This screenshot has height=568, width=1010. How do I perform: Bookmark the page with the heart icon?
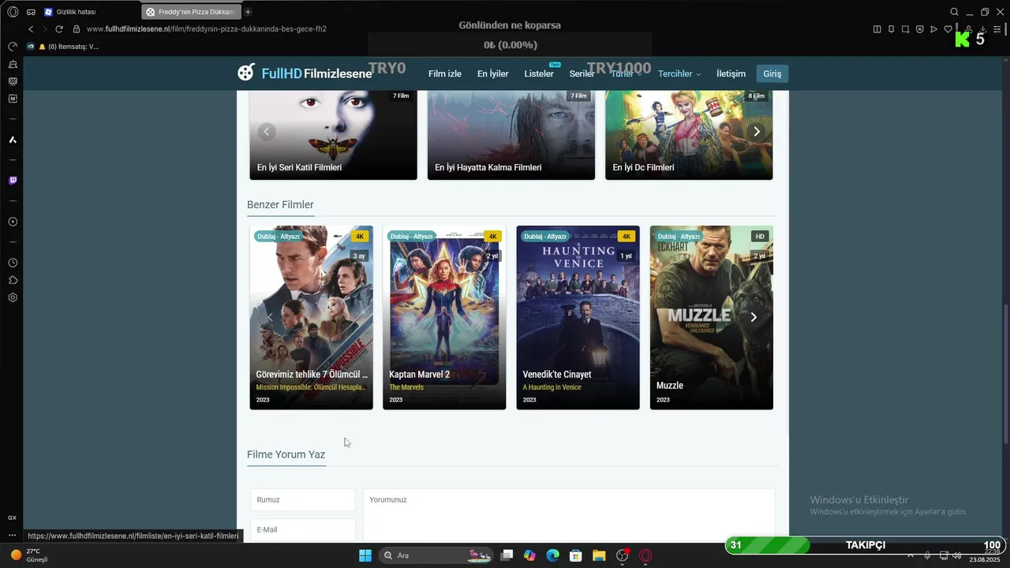tap(948, 29)
